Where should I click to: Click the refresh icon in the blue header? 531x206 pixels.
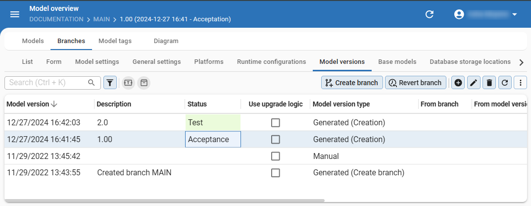[430, 14]
